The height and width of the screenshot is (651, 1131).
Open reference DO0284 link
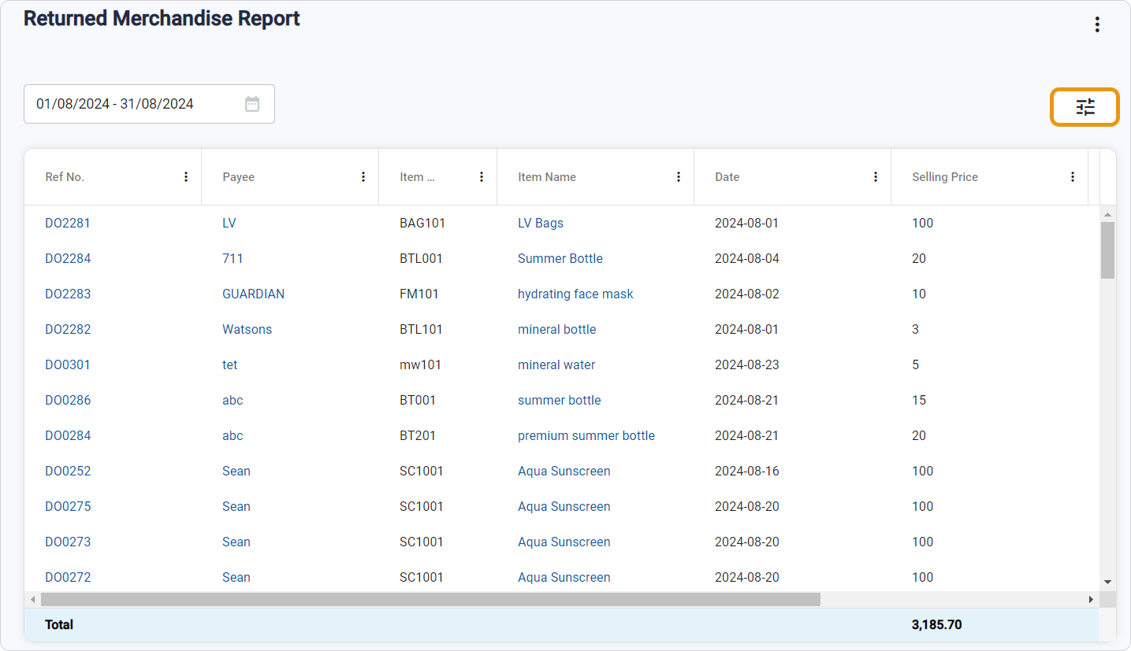point(68,435)
